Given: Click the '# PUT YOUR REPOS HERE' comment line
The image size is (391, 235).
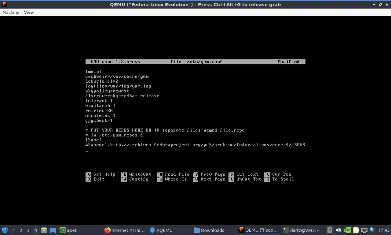Looking at the screenshot, I should pos(165,130).
